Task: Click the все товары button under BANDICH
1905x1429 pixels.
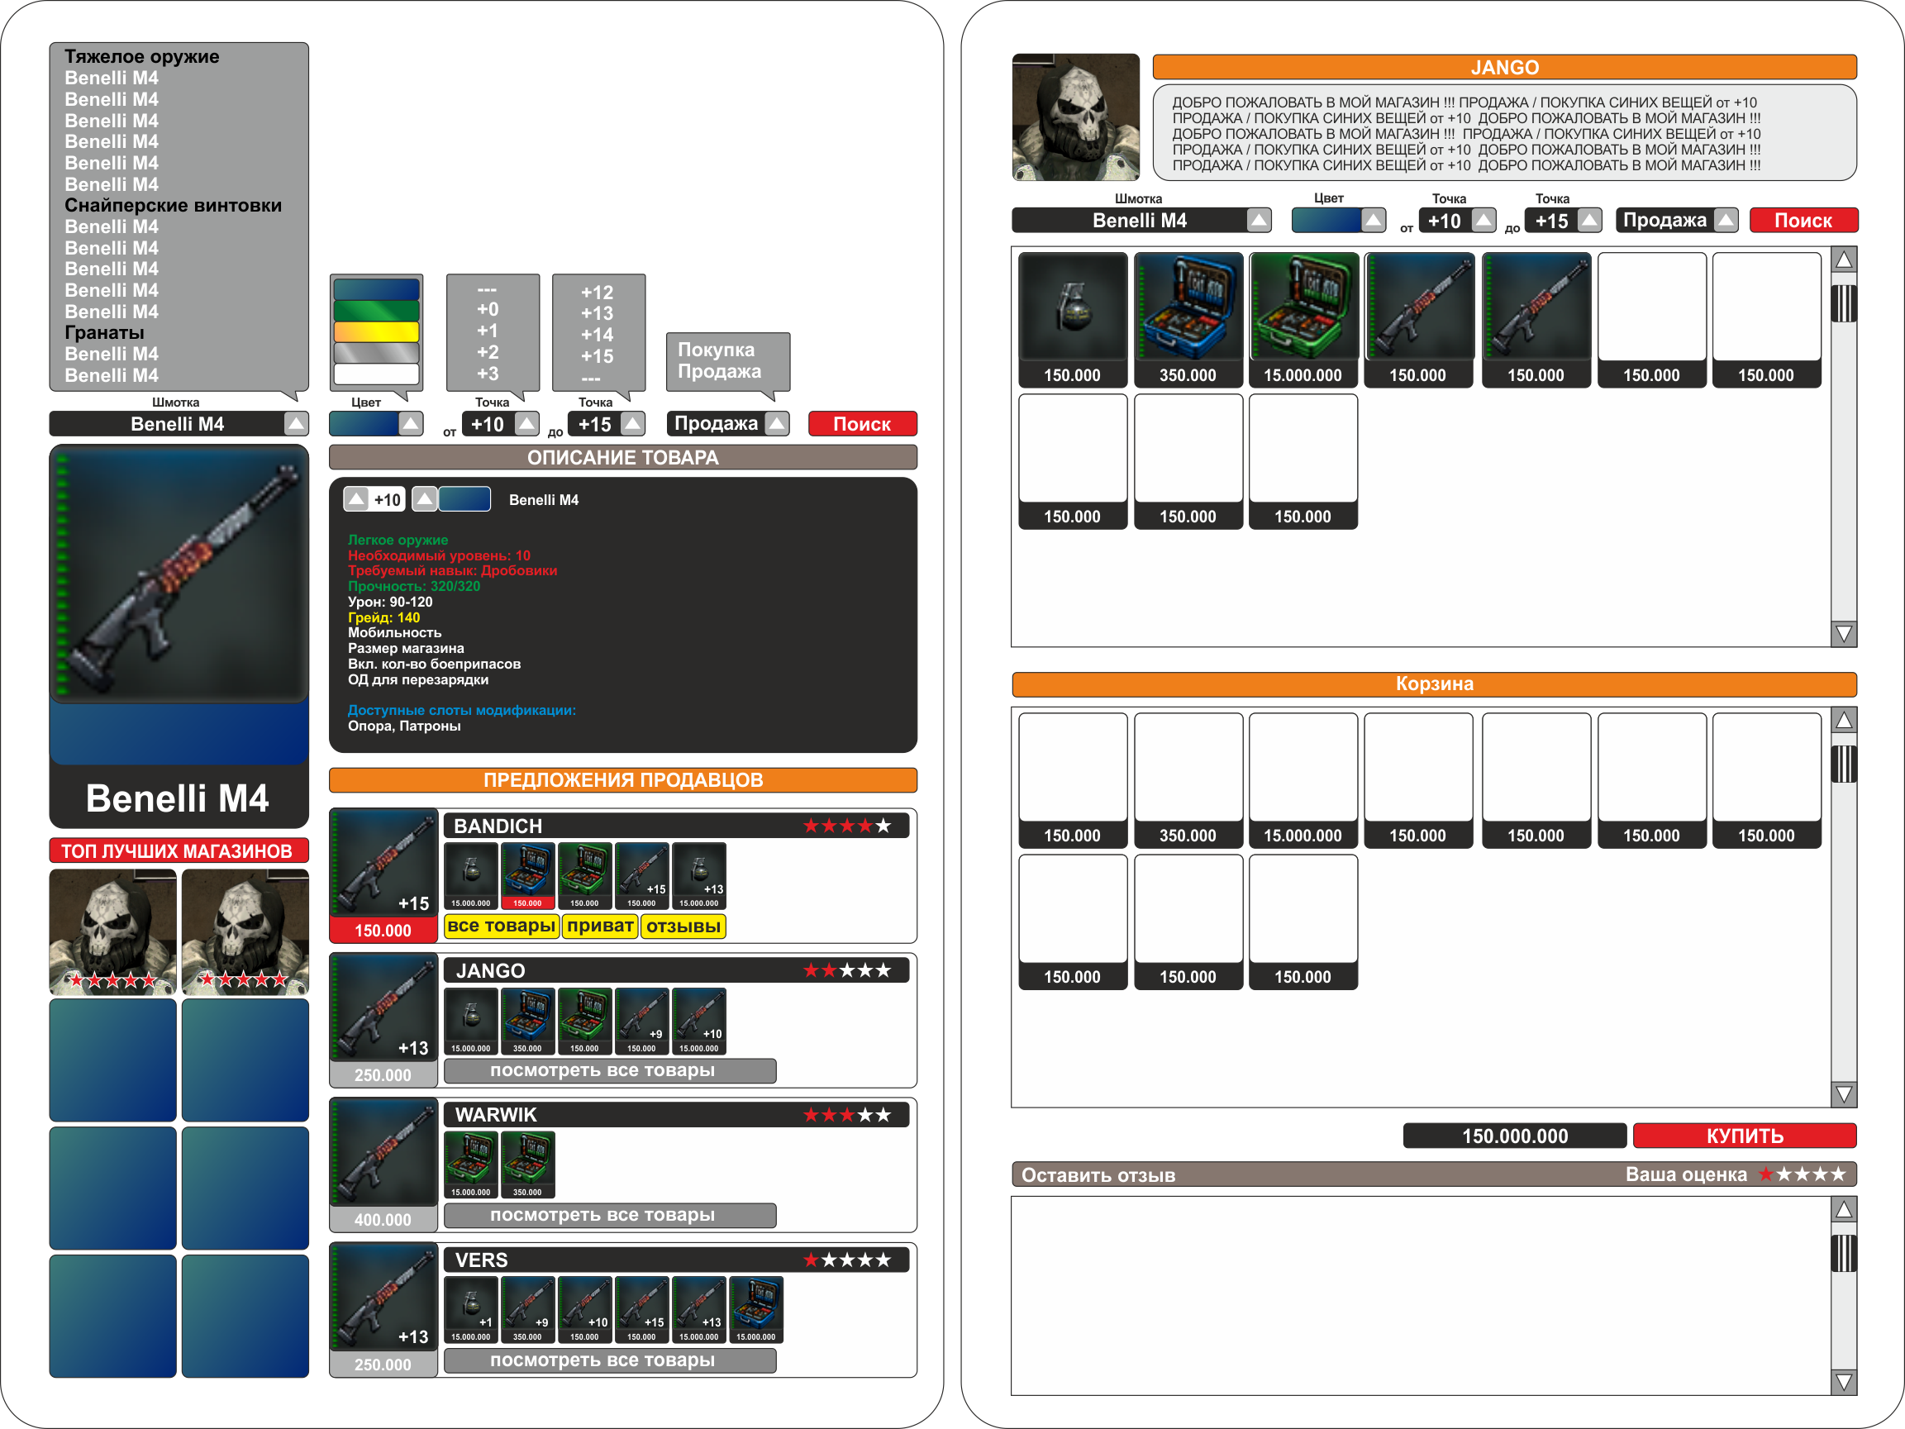Action: (x=501, y=926)
